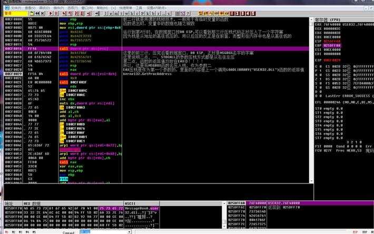Show the CPU window (C button)

point(137,14)
